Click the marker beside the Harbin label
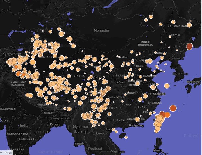The height and width of the screenshot is (155, 202). pyautogui.click(x=170, y=37)
